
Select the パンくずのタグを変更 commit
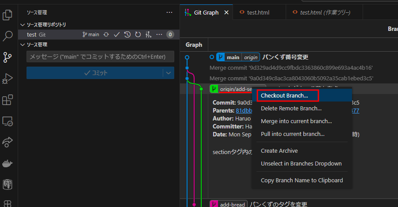pos(279,204)
